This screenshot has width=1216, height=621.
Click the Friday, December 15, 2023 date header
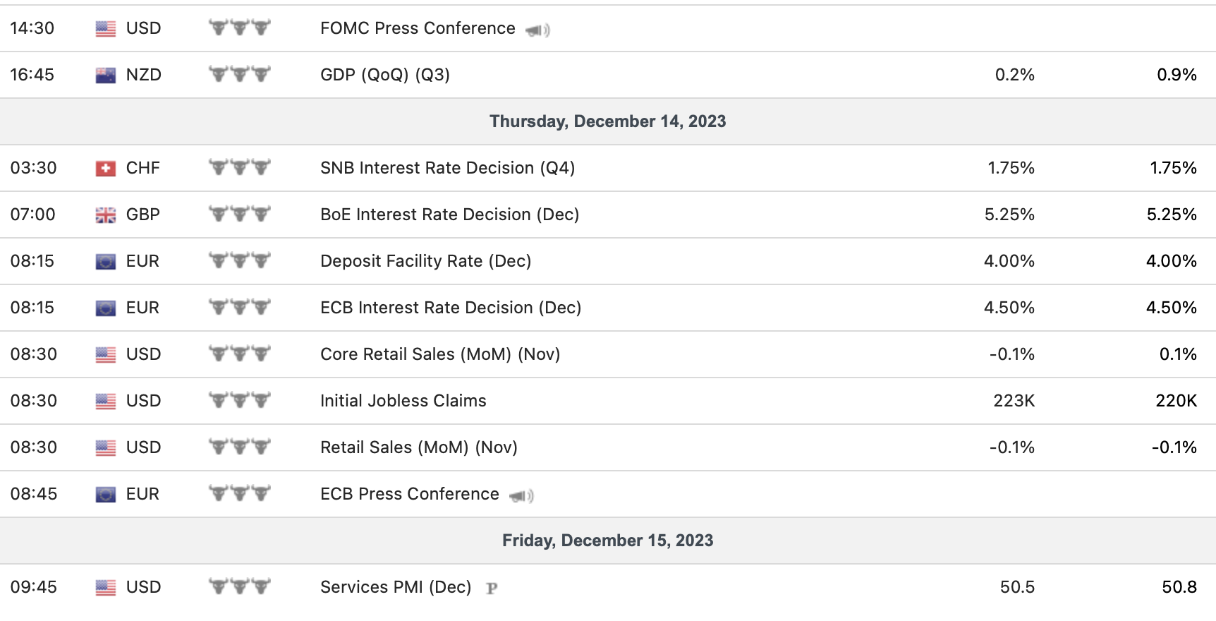tap(607, 541)
